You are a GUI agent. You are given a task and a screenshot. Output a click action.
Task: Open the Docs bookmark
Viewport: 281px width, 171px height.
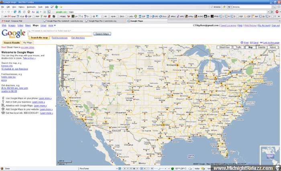[163, 16]
